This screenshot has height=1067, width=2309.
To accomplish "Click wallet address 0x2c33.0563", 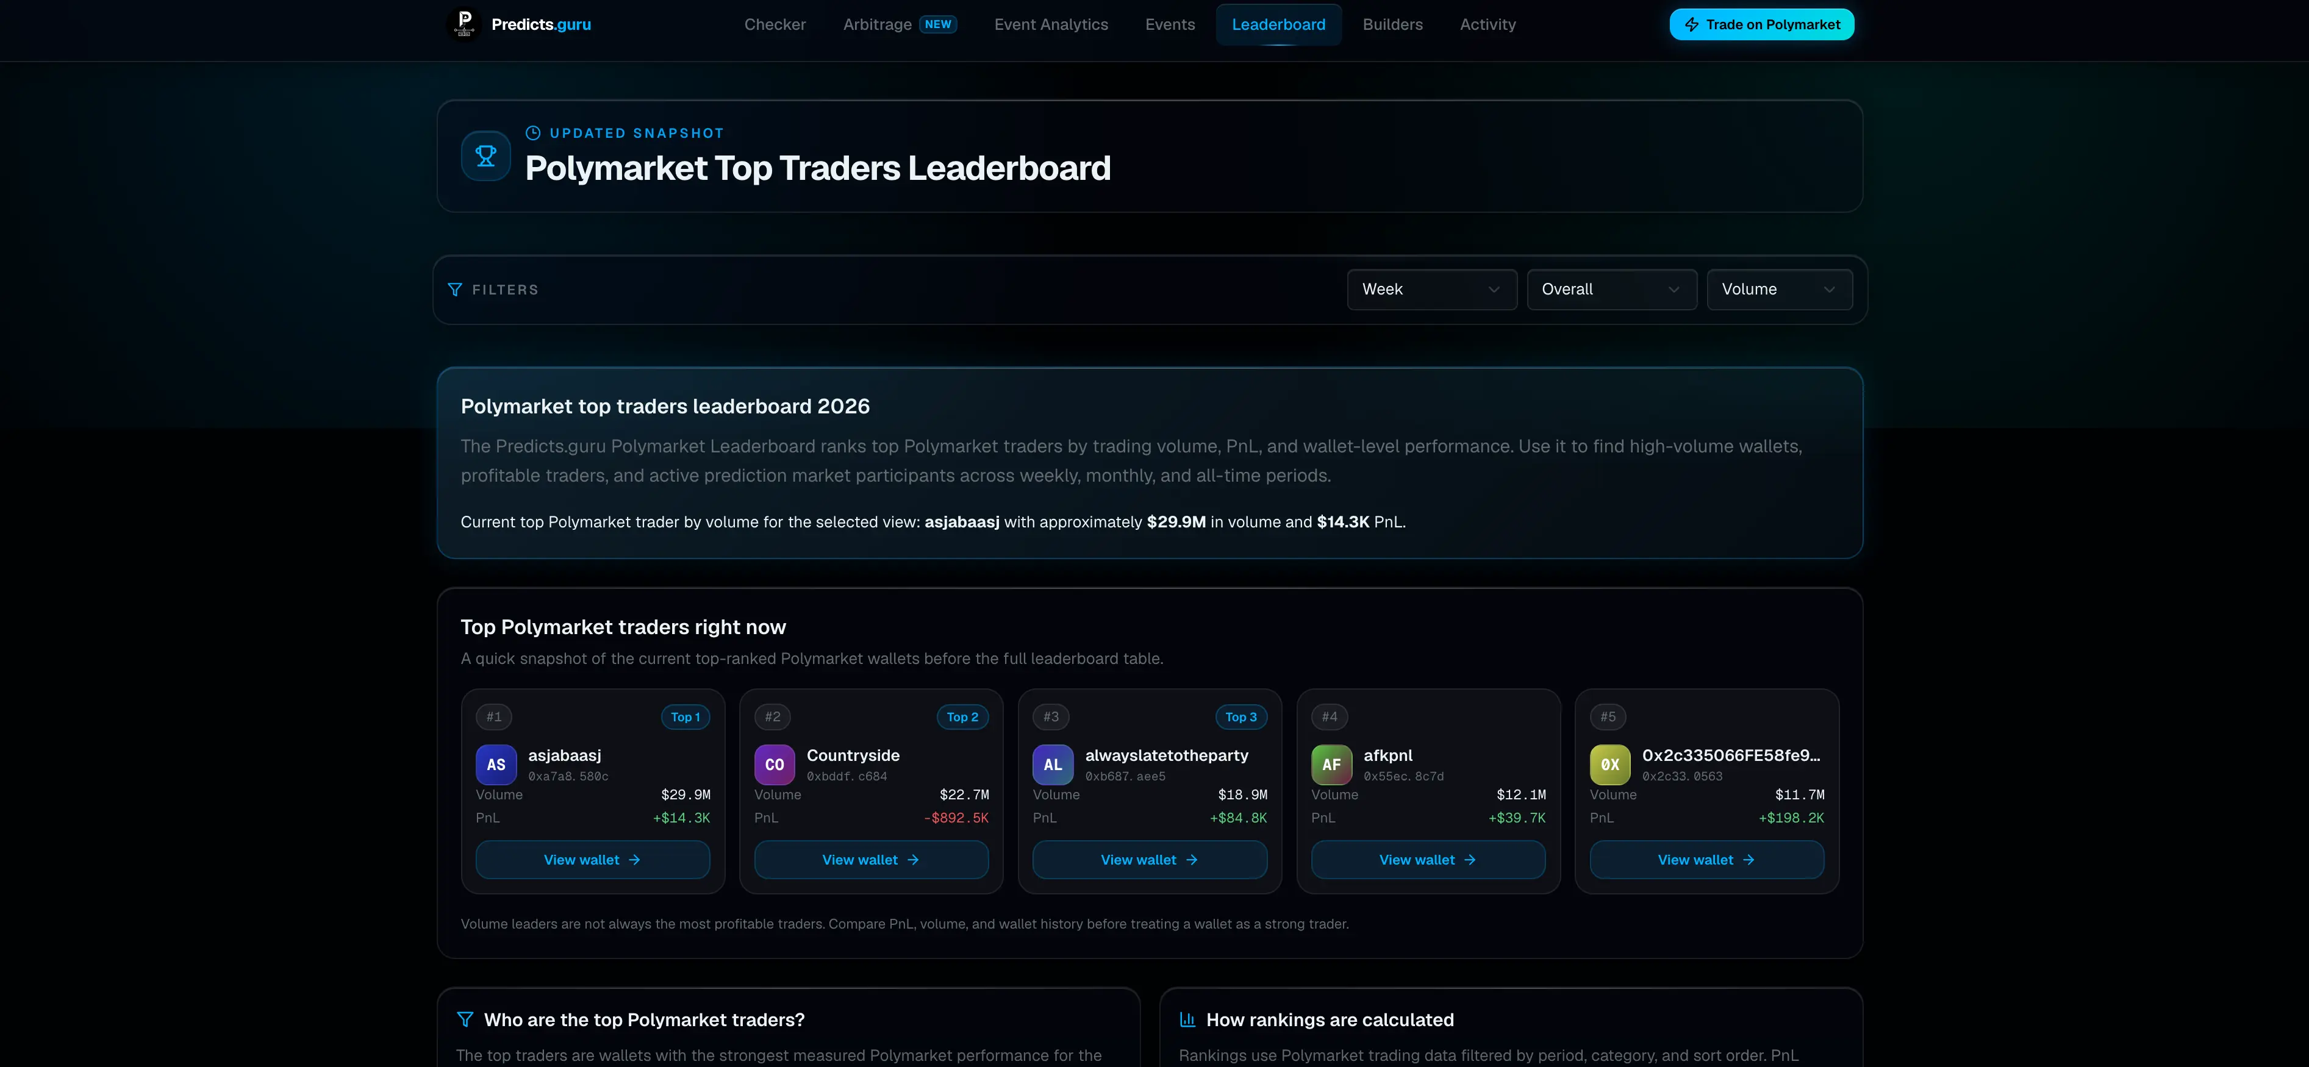I will click(x=1683, y=777).
